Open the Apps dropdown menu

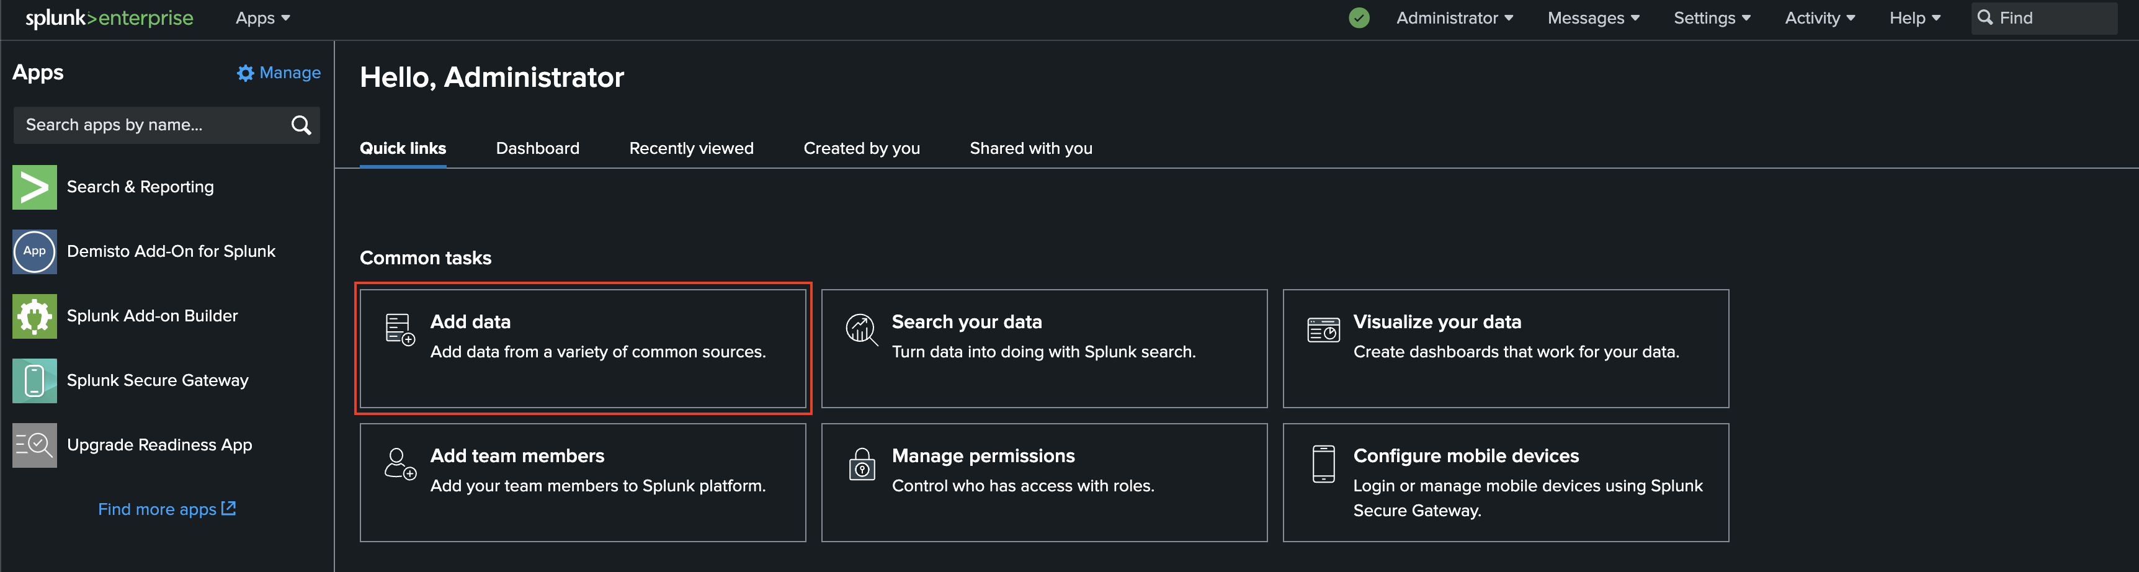[262, 17]
